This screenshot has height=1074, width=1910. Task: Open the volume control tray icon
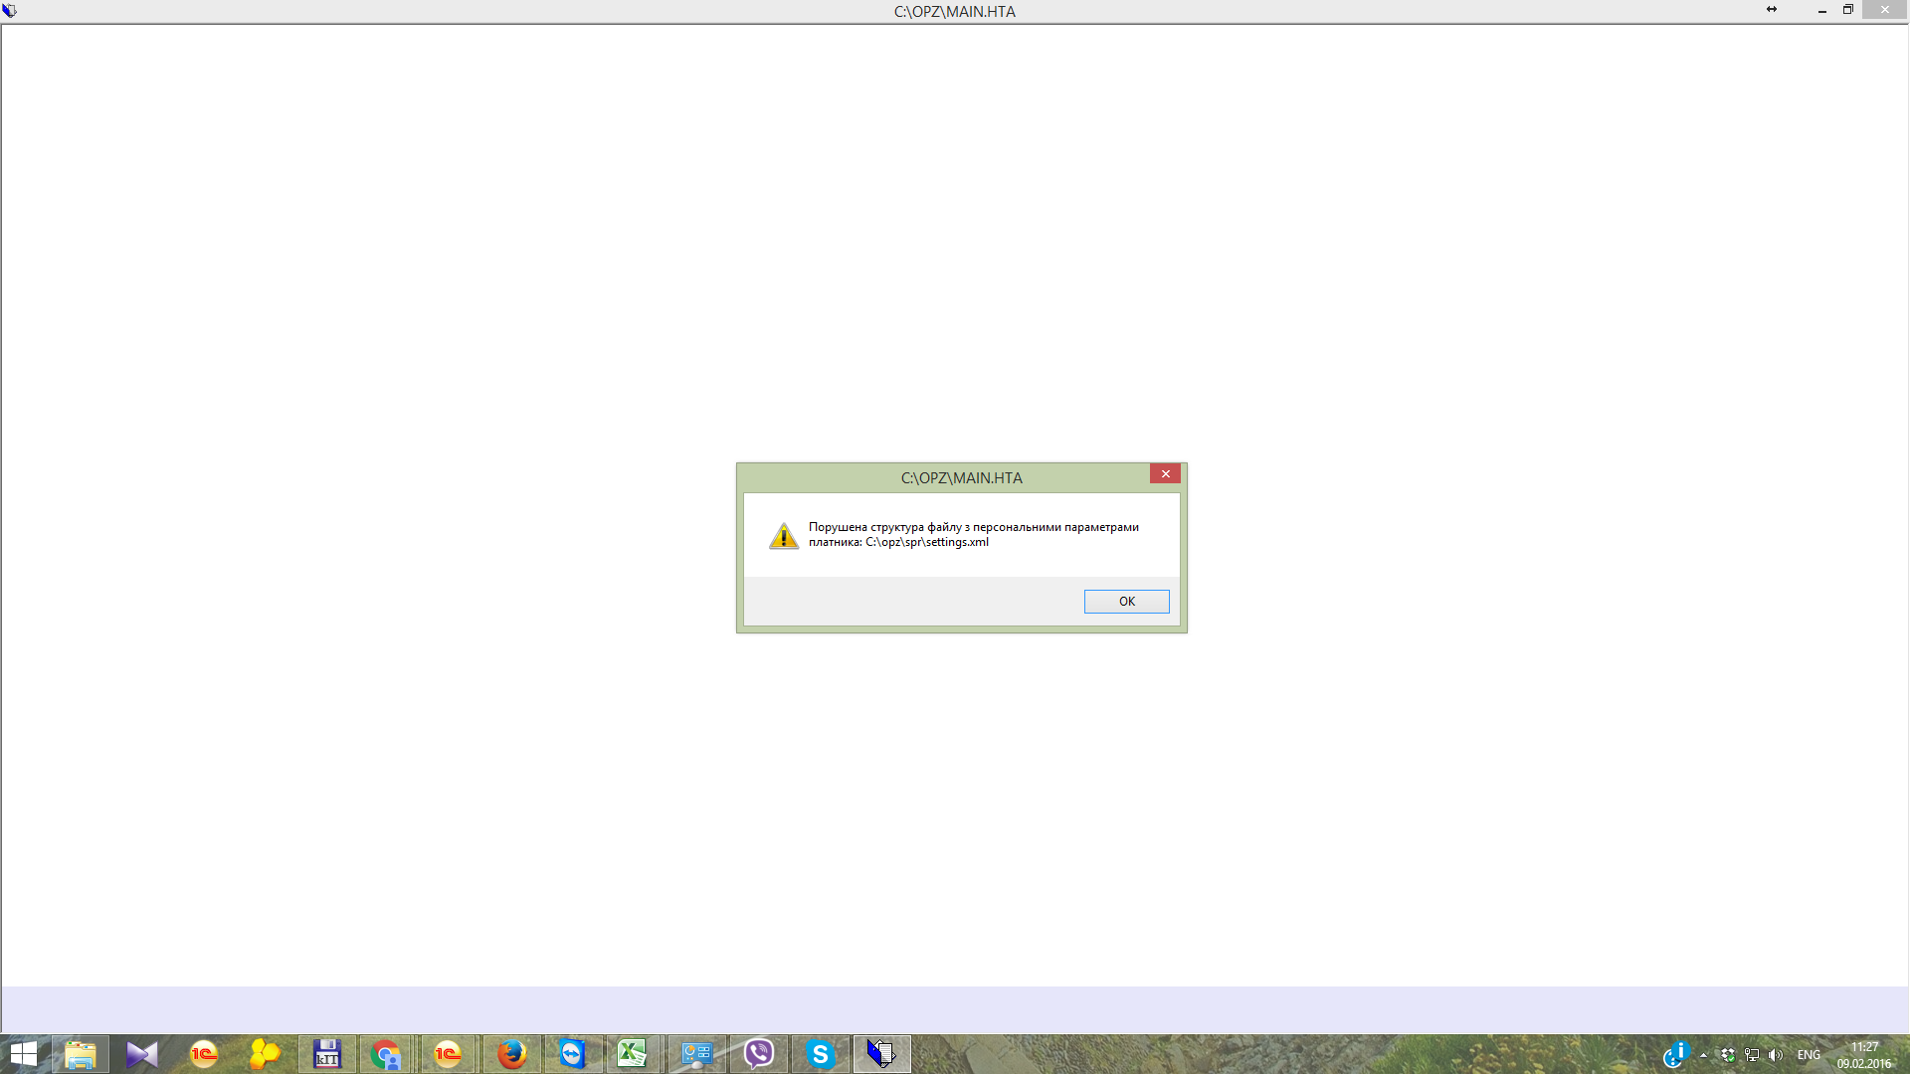1776,1055
